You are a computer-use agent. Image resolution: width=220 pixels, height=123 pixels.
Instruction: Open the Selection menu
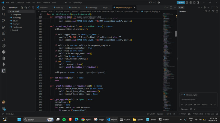coord(20,2)
